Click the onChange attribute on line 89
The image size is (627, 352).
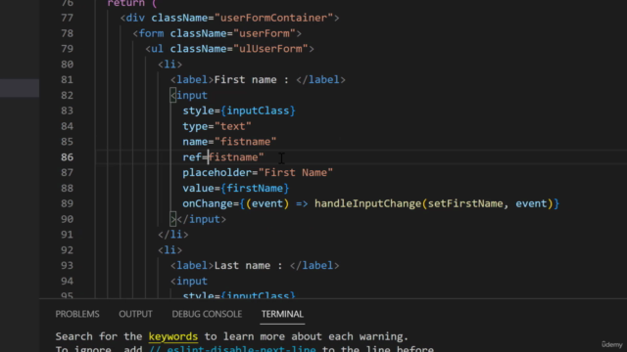207,203
